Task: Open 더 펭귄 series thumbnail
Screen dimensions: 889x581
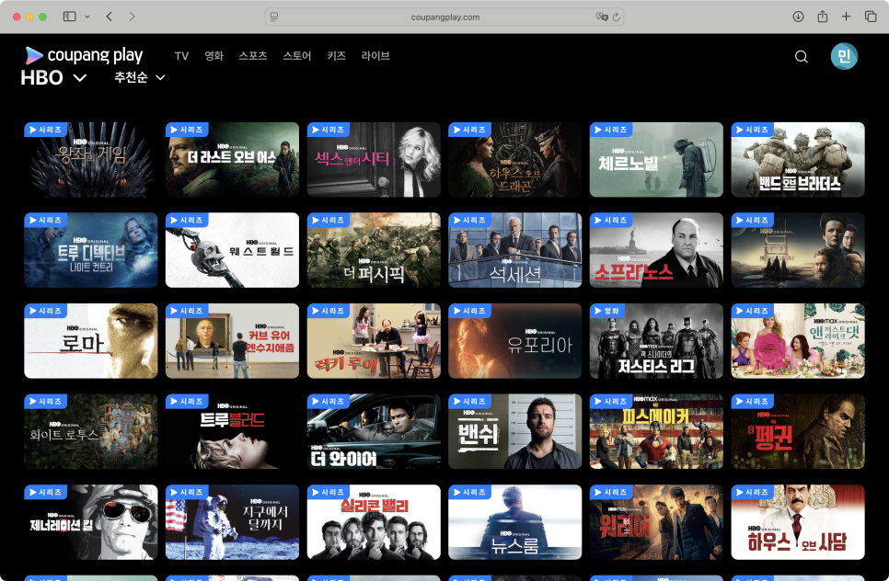Action: 798,431
